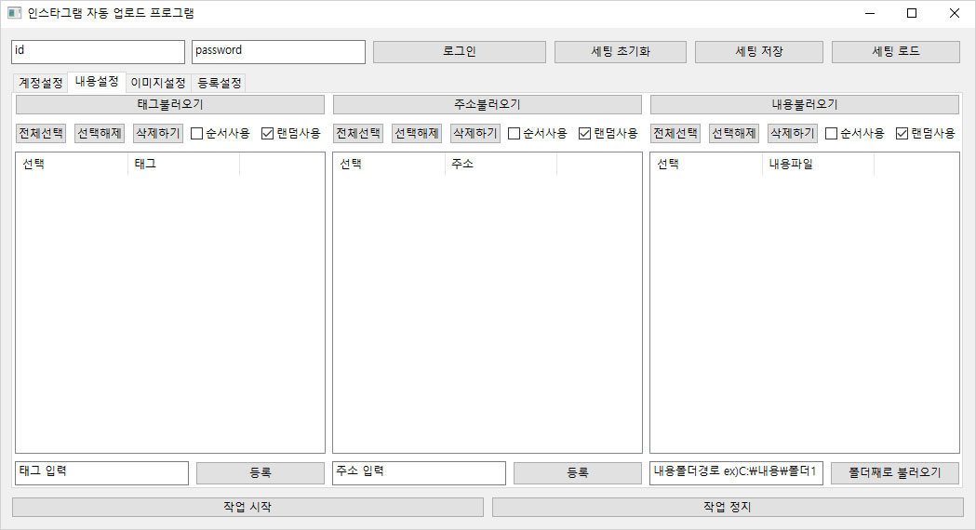
Task: Click 전체선택 in the content panel
Action: [x=676, y=133]
